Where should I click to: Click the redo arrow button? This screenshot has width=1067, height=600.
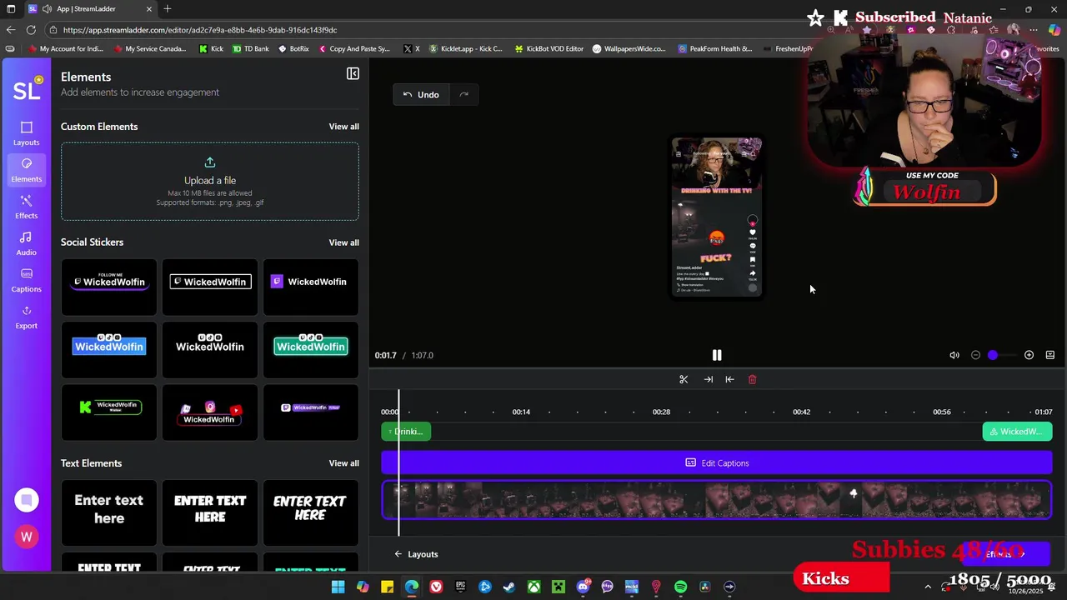coord(464,94)
